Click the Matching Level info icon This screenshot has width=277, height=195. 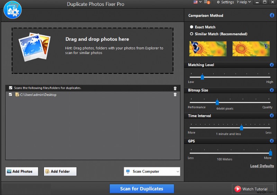[x=272, y=65]
